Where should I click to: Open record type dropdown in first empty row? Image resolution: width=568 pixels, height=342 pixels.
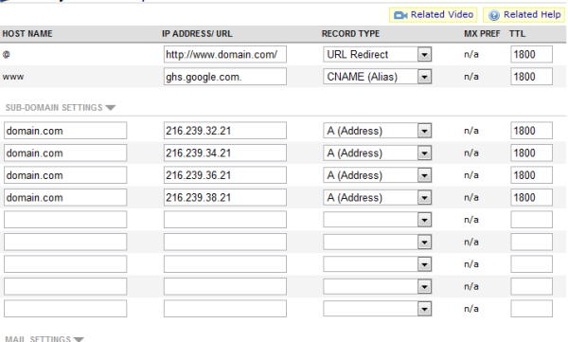377,220
